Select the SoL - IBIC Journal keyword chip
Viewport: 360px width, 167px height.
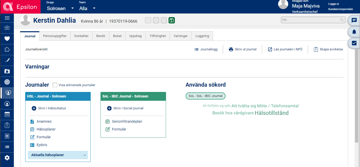click(x=205, y=96)
